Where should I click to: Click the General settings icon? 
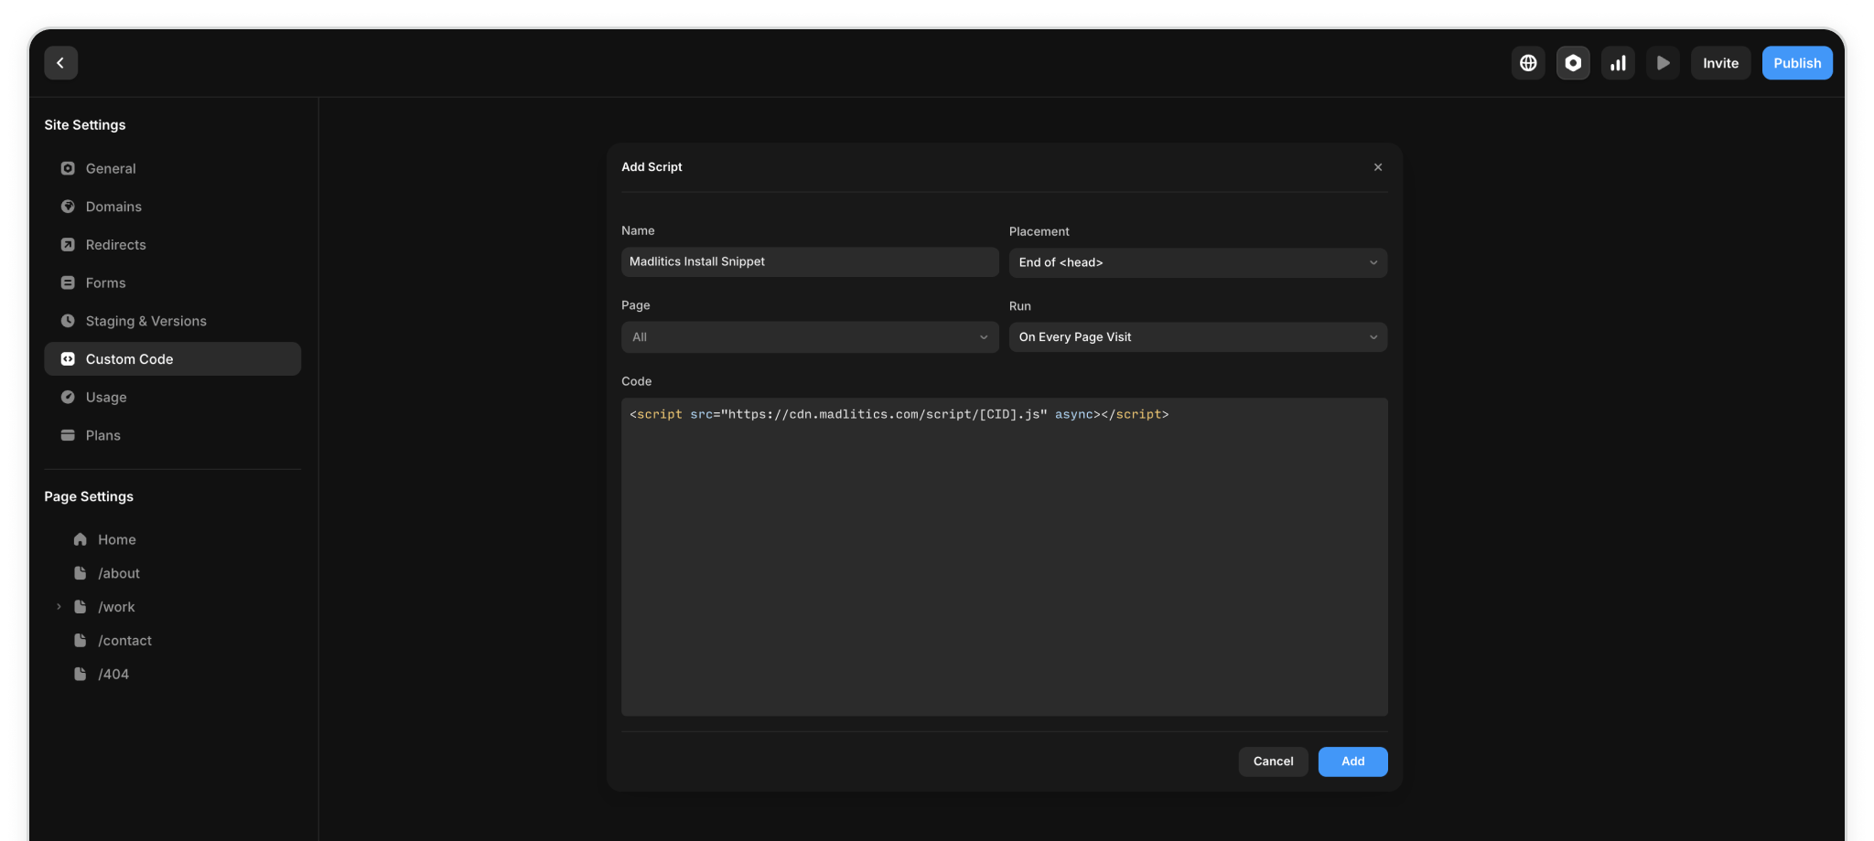point(68,168)
